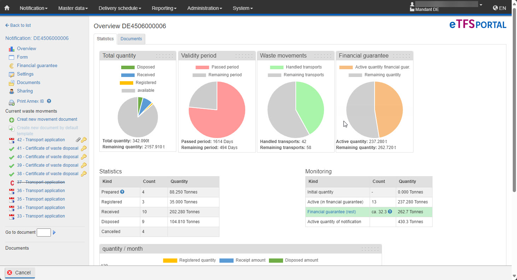The width and height of the screenshot is (517, 280).
Task: Click paperclip icon on document 42
Action: 78,140
